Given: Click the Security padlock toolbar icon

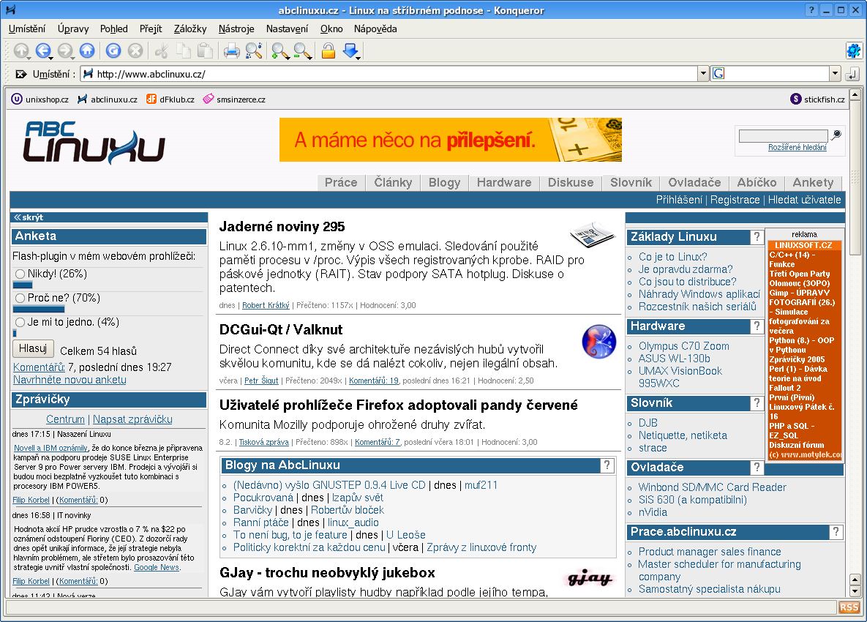Looking at the screenshot, I should [329, 51].
